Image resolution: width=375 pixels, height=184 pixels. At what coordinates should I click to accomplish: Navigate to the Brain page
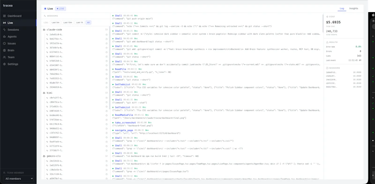click(18, 50)
